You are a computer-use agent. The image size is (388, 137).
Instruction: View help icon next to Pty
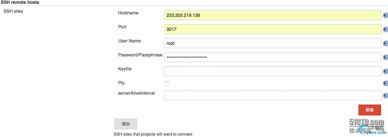point(386,83)
